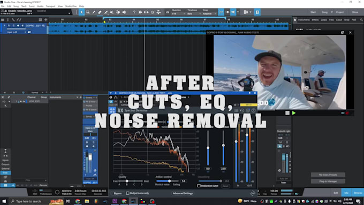Open the Studio One menu
Viewport: 364px width, 205px height.
(71, 6)
